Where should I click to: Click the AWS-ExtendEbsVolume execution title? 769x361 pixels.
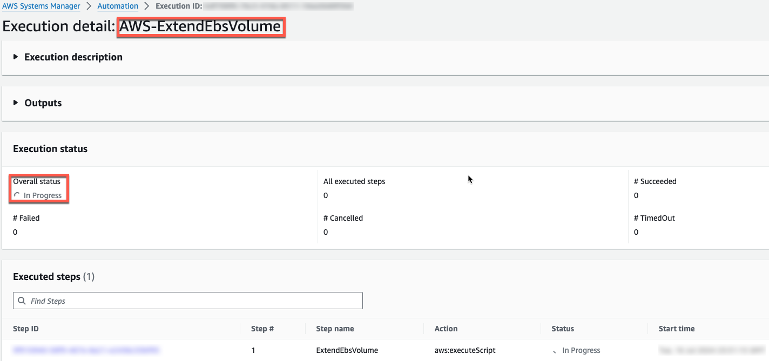click(200, 26)
